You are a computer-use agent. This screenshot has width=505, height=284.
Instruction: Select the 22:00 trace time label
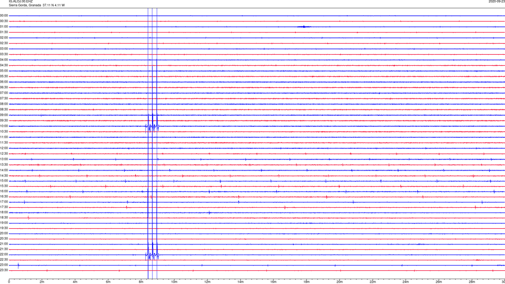point(4,255)
